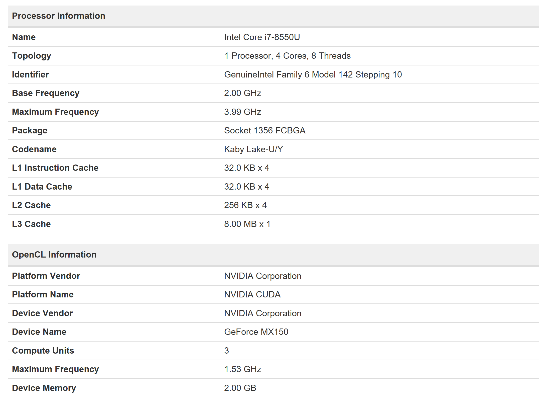
Task: Click the Base Frequency label
Action: tap(46, 93)
